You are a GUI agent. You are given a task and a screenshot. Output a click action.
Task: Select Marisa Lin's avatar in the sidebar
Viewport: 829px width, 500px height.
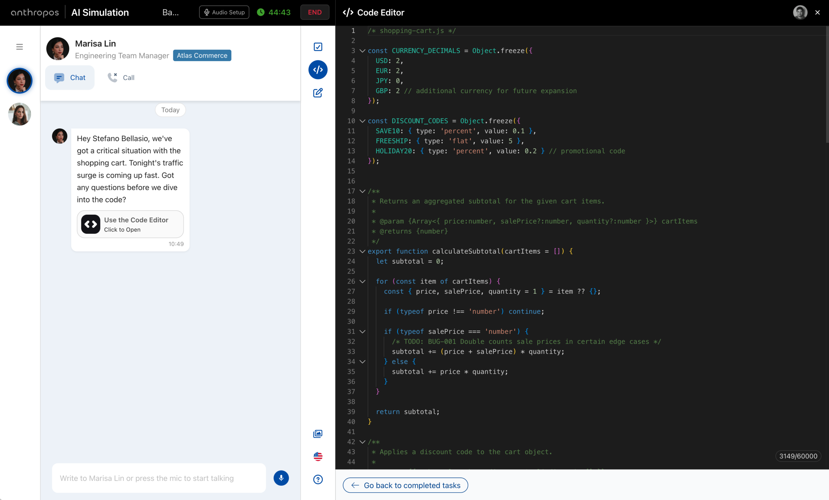pos(19,81)
